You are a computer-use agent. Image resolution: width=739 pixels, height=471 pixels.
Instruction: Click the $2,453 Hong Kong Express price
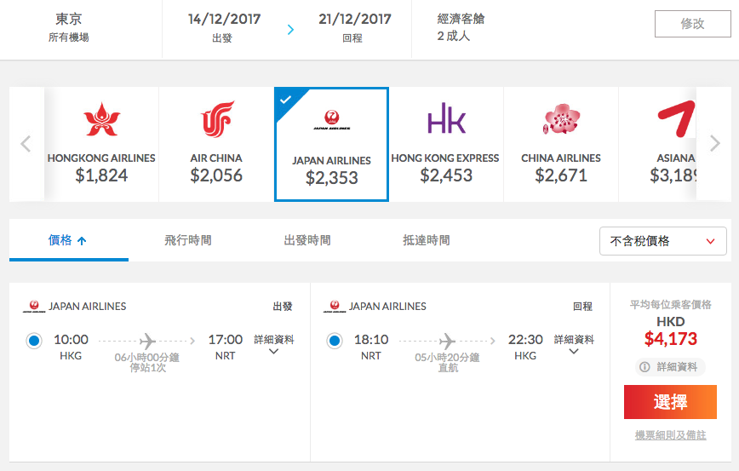tap(446, 175)
